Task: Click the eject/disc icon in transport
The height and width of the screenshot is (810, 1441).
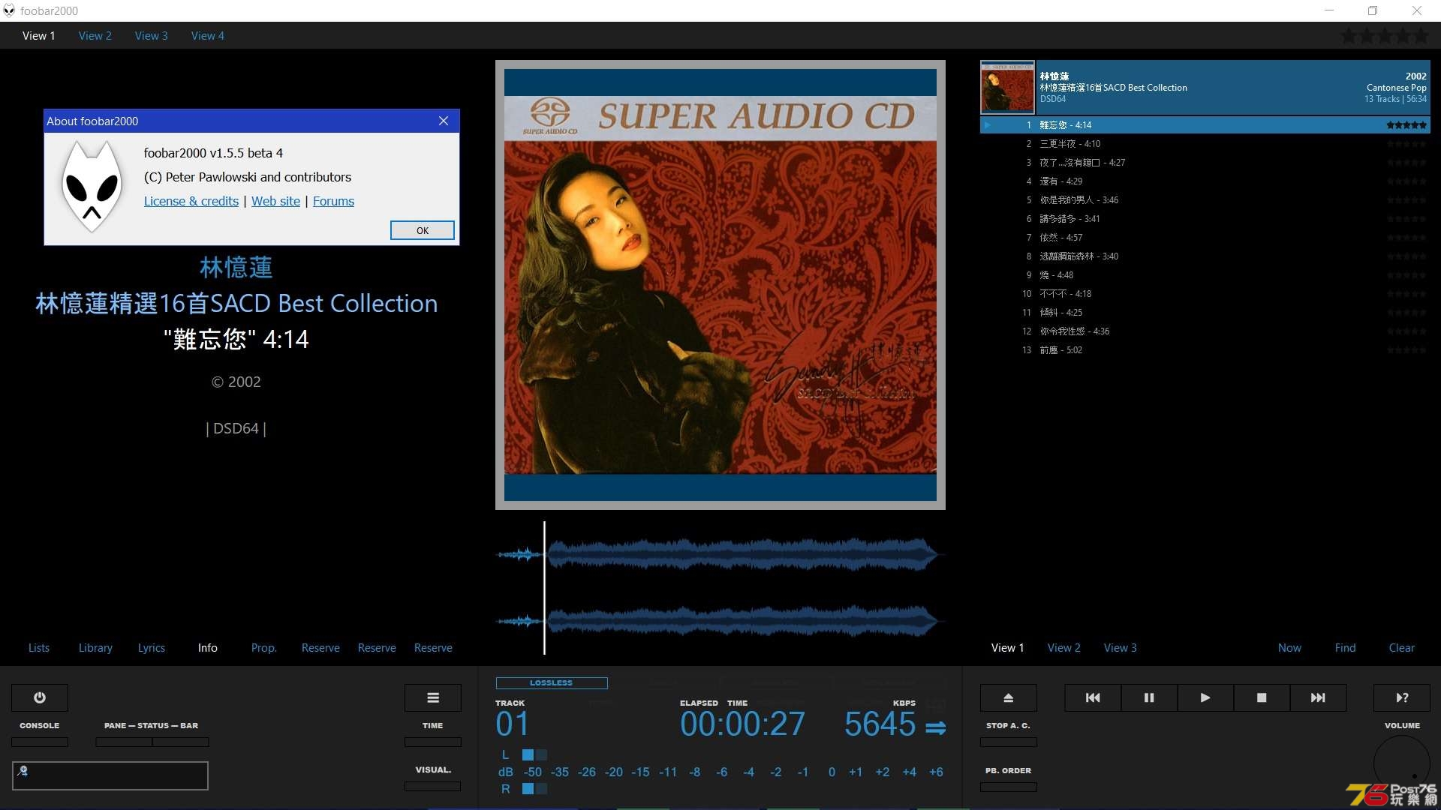Action: [x=1009, y=697]
